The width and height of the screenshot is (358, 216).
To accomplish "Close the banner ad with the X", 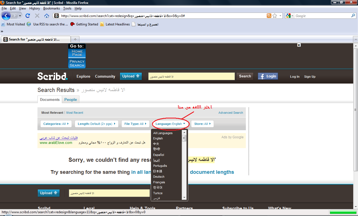I will (x=299, y=45).
